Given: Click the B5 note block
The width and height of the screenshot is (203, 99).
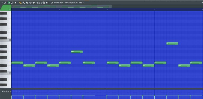Looking at the screenshot, I should click(172, 43).
